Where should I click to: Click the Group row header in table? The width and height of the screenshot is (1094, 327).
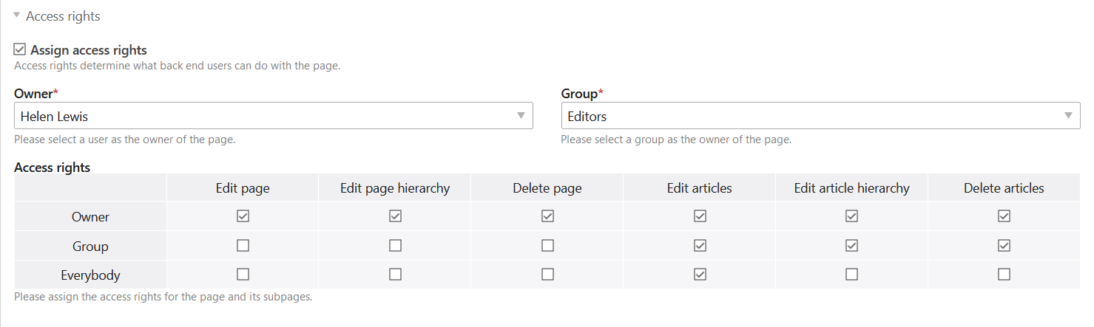click(x=90, y=246)
